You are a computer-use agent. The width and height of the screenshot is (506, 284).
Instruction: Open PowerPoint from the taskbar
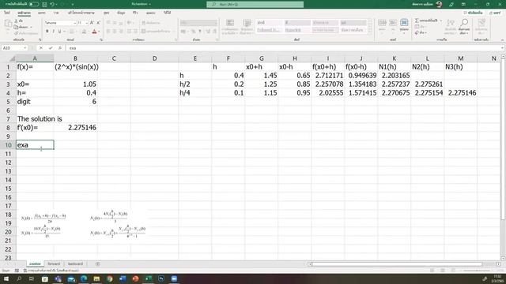135,278
